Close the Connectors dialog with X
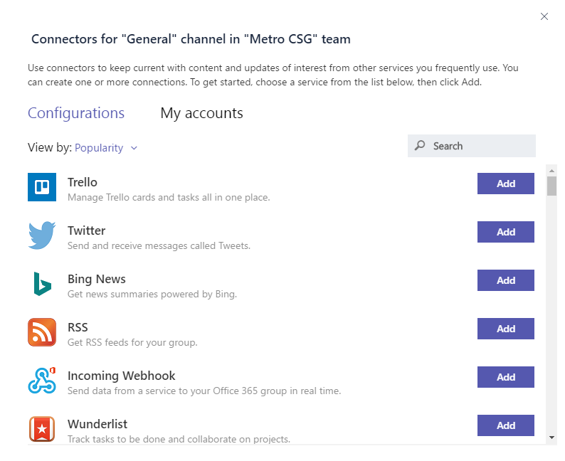The image size is (565, 461). (544, 16)
